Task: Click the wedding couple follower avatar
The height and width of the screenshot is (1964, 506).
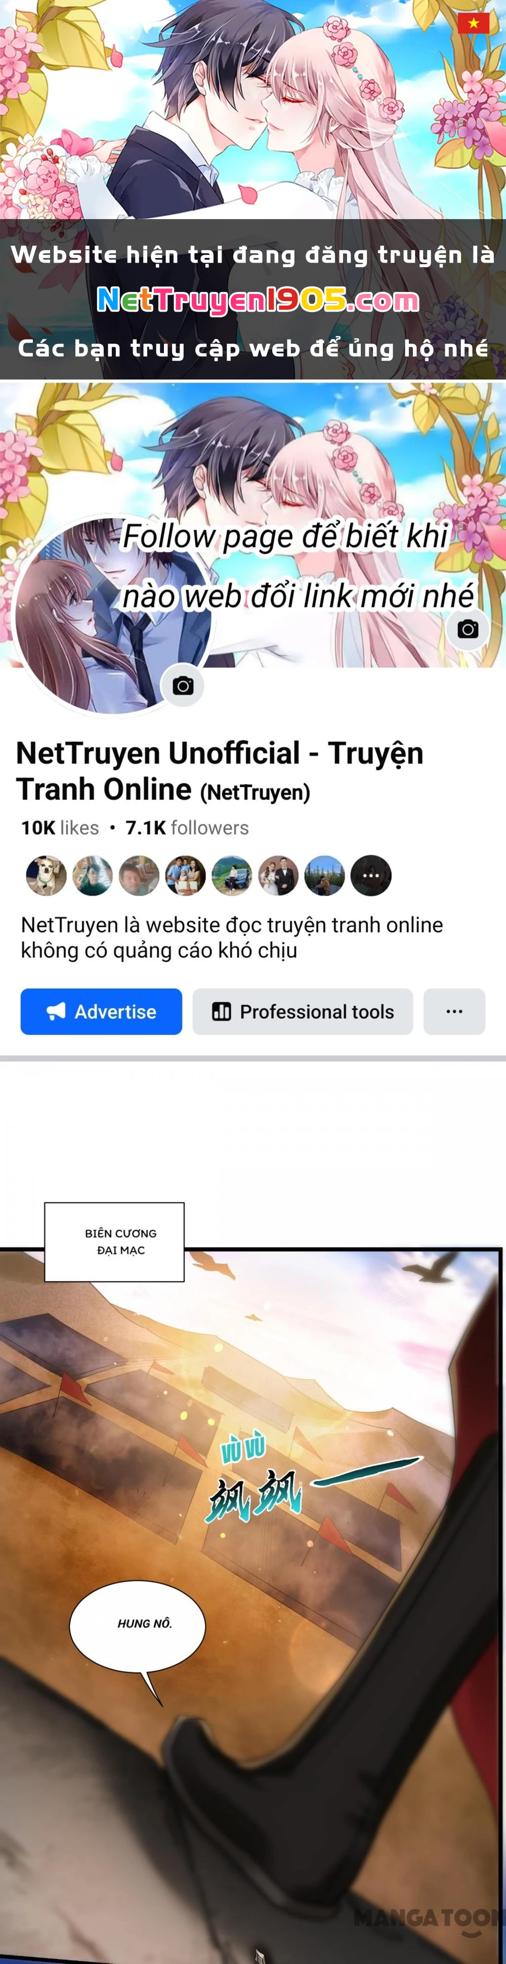Action: coord(278,875)
